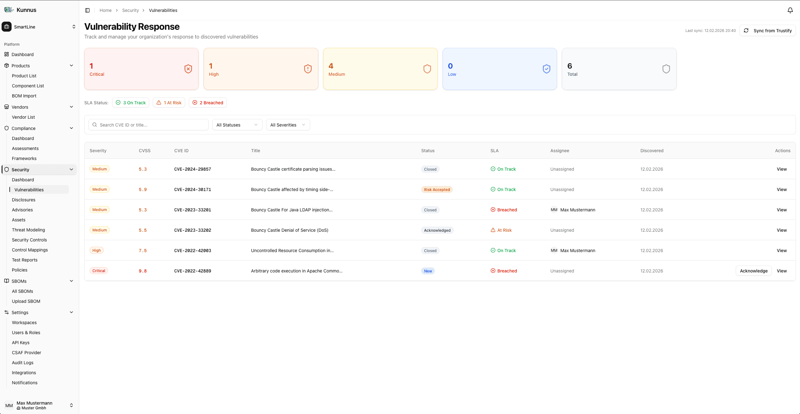
Task: Click the SBOMs book icon in the sidebar
Action: click(x=7, y=281)
